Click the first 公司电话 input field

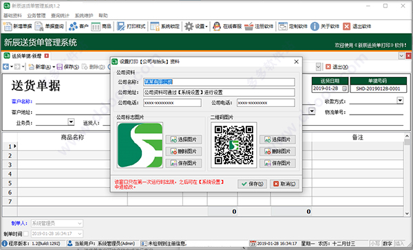pos(172,103)
